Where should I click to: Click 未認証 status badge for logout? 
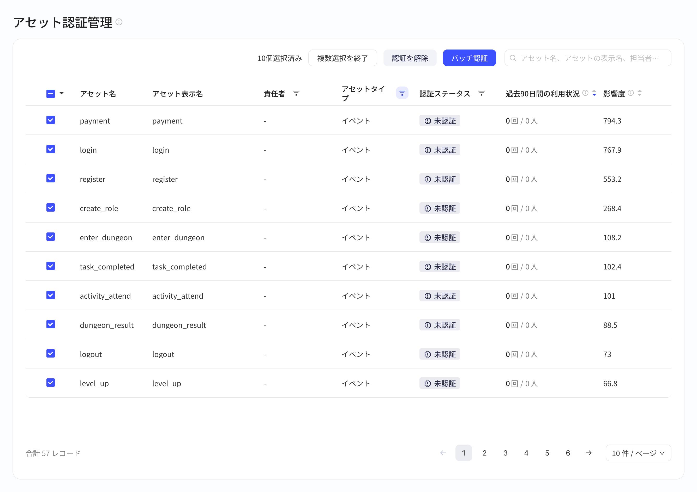(x=440, y=354)
